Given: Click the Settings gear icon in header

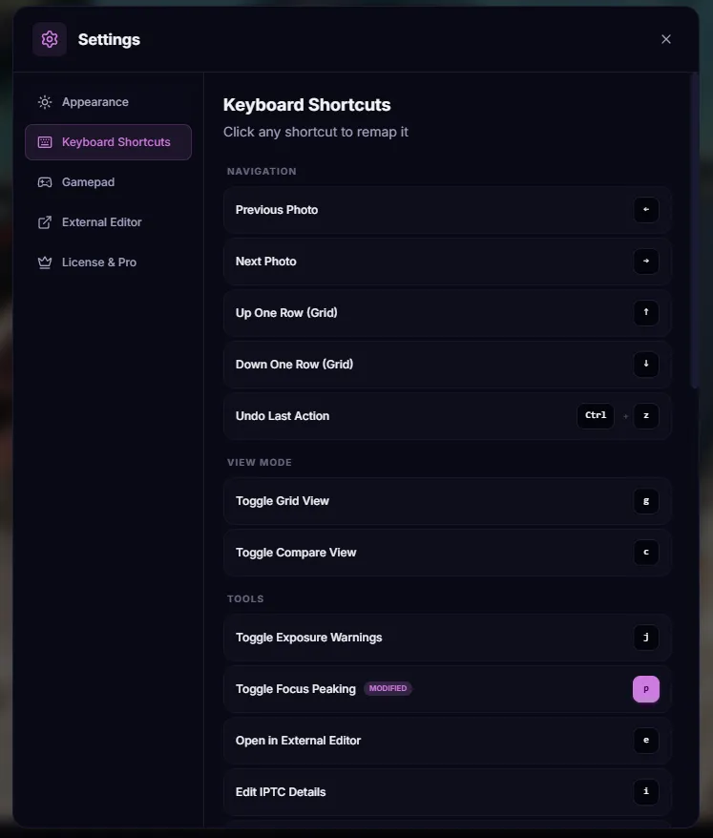Looking at the screenshot, I should (50, 39).
